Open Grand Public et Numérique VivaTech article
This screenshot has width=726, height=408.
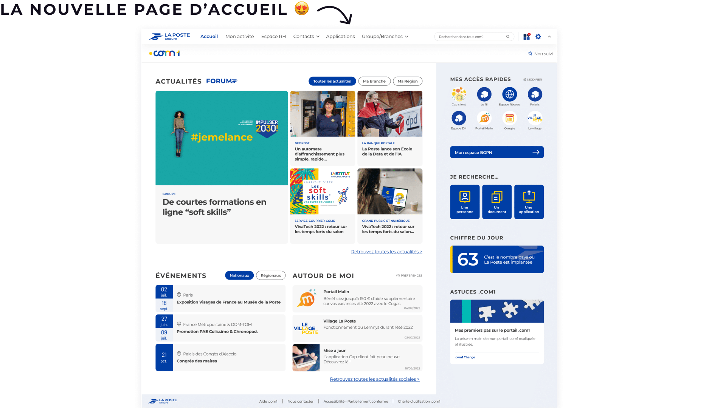click(390, 206)
